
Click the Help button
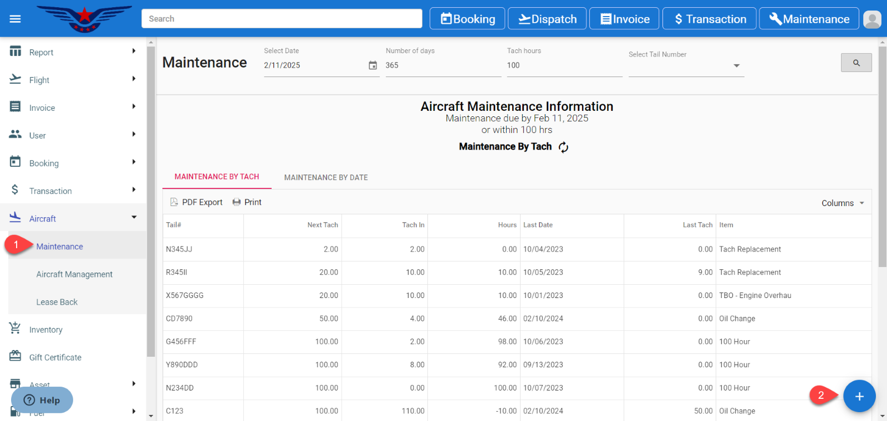pos(42,400)
